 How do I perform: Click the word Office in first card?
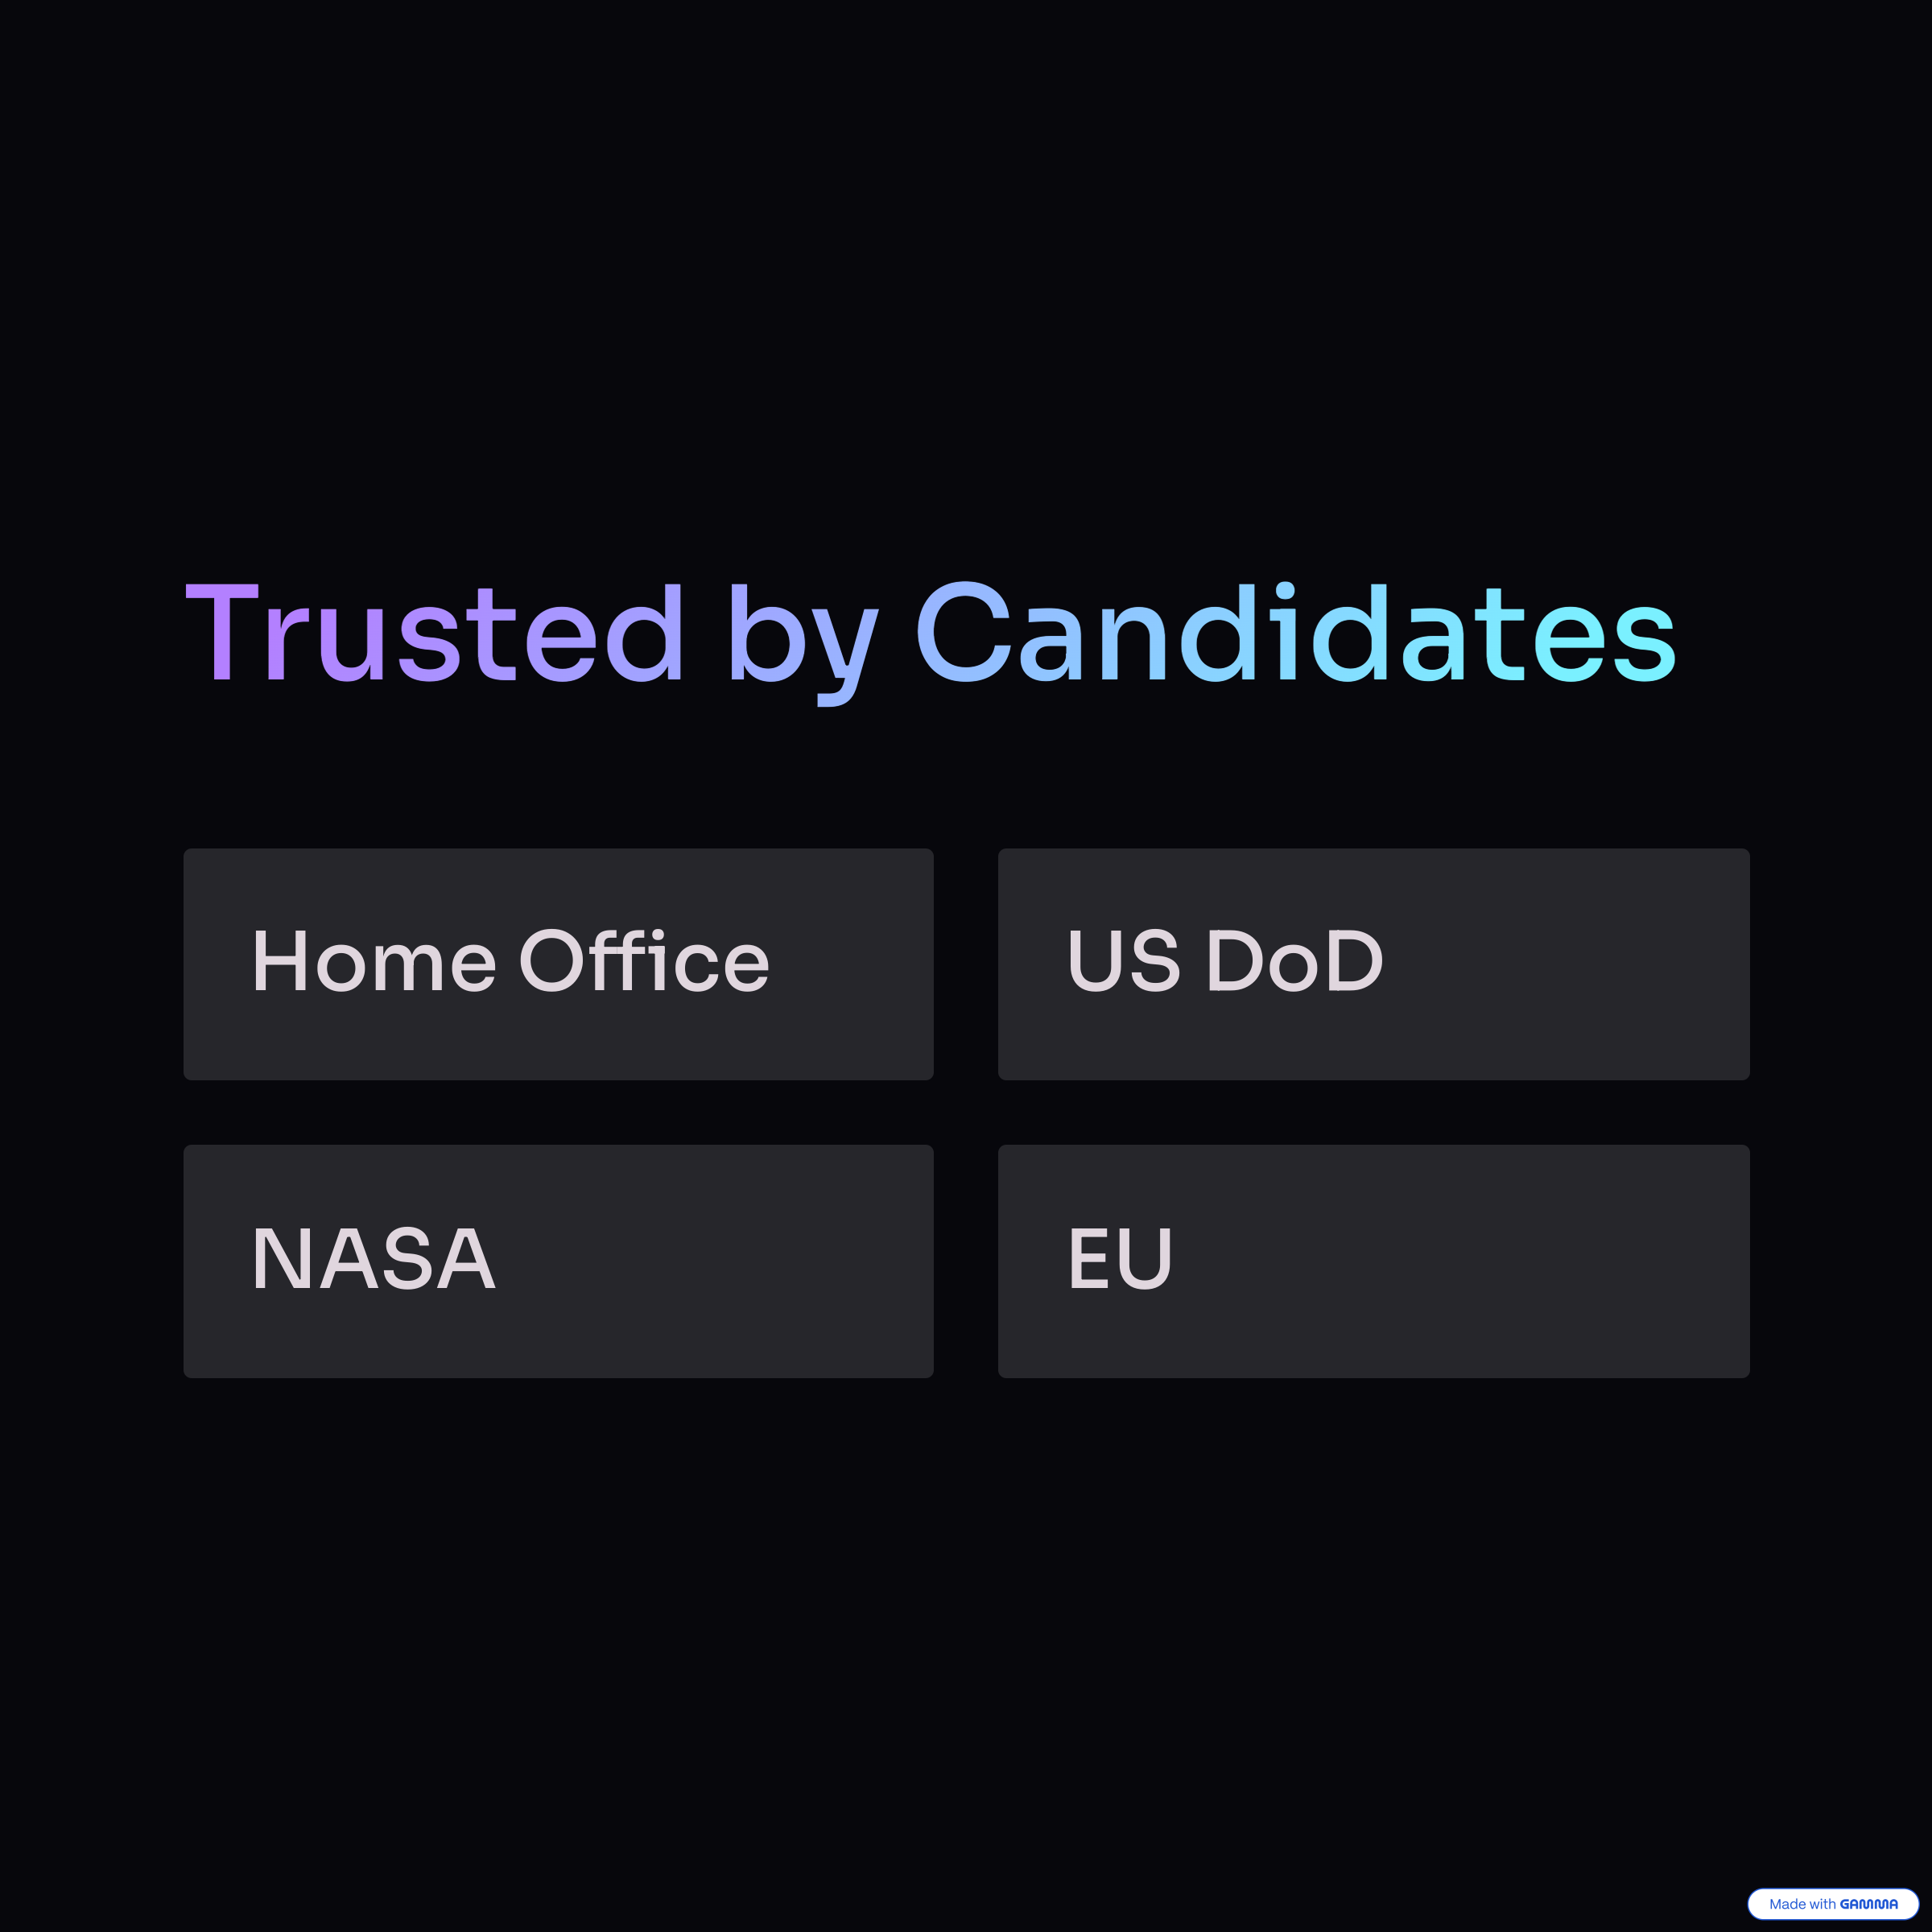coord(645,960)
